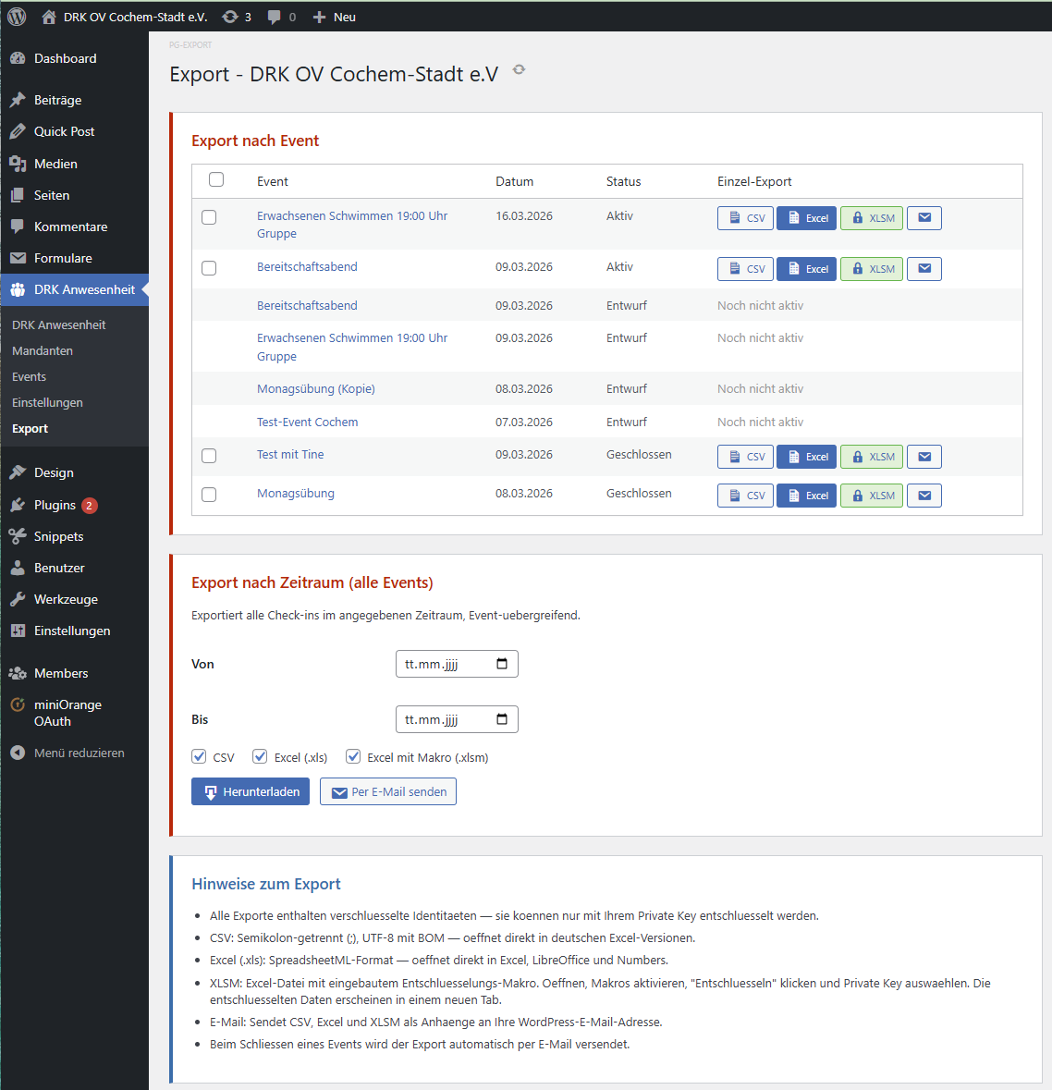Open miniOrange OAuth in the sidebar

pos(74,713)
